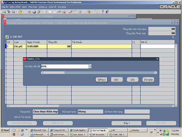The width and height of the screenshot is (182, 137).
Task: Open the Hiệu chỉnh menu
Action: click(x=15, y=7)
